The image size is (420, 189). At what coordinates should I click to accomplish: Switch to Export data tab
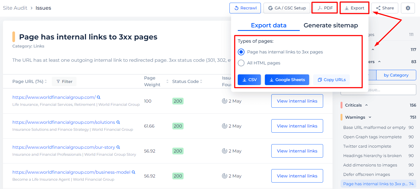click(x=269, y=25)
